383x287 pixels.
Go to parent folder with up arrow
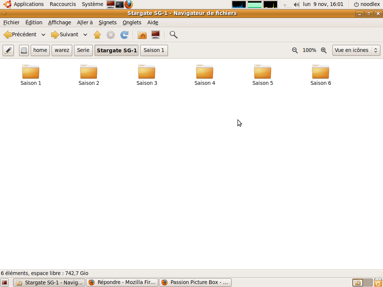coord(97,35)
